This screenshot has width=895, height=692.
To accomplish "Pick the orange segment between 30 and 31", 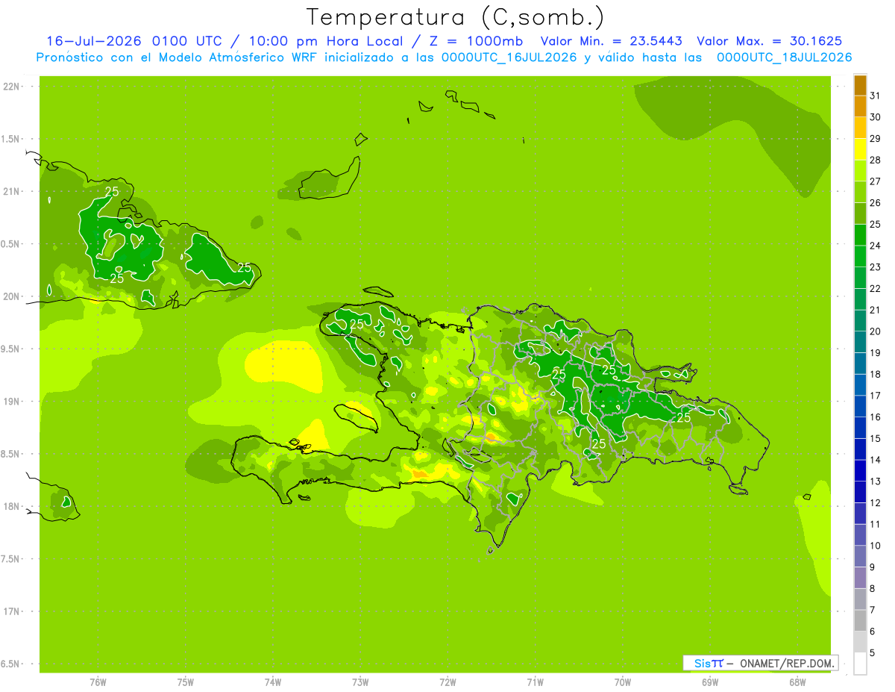I will (860, 106).
